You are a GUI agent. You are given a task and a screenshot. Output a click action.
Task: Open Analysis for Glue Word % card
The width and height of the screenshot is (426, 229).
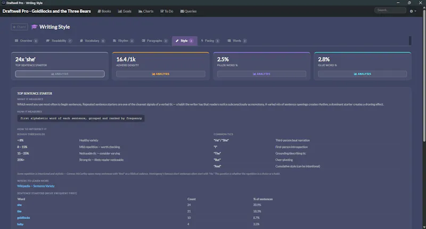pyautogui.click(x=363, y=74)
